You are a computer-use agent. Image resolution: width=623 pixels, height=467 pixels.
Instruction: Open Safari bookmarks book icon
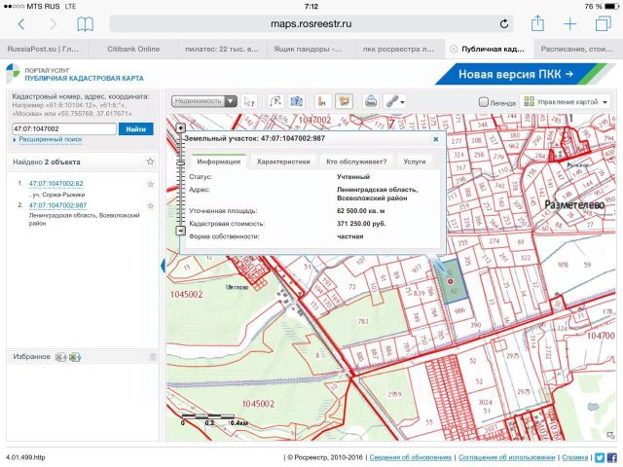click(x=85, y=24)
